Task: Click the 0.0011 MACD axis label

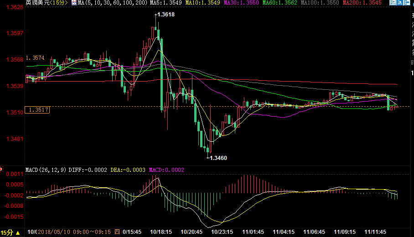Action: pos(15,174)
